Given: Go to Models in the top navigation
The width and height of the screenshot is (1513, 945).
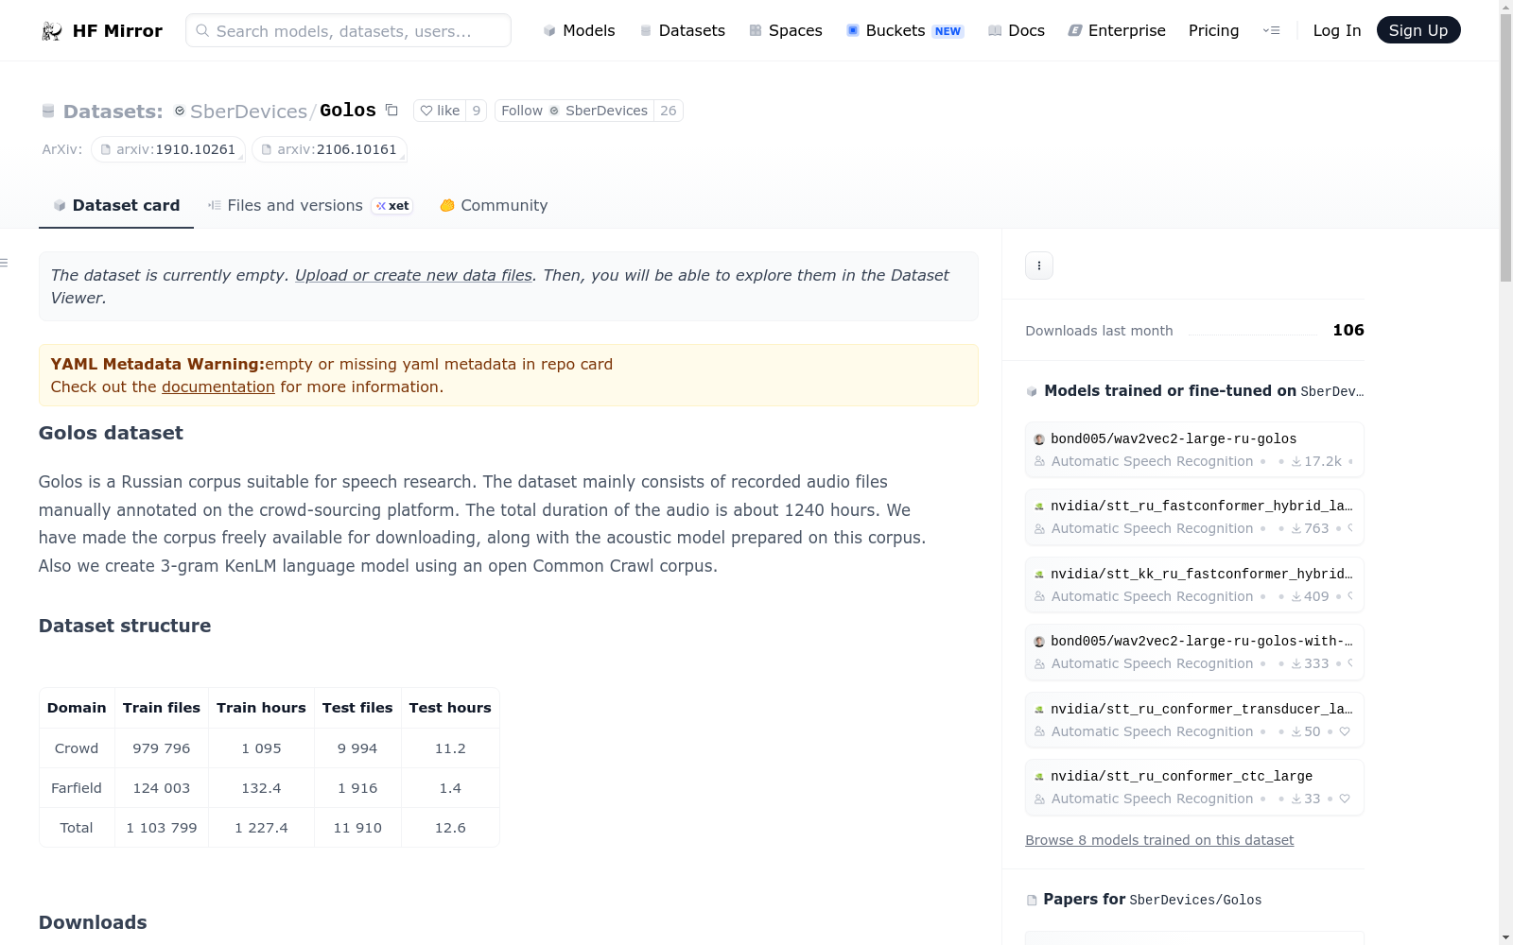Looking at the screenshot, I should click(x=579, y=30).
